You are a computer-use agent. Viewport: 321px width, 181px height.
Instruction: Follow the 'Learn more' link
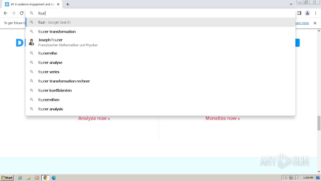(302, 23)
